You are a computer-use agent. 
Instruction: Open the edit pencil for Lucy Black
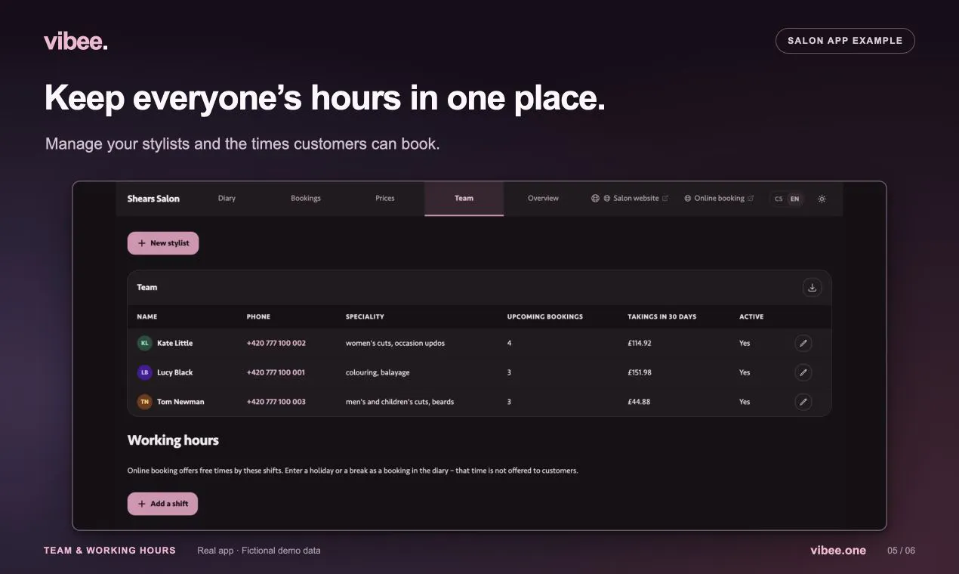point(803,372)
